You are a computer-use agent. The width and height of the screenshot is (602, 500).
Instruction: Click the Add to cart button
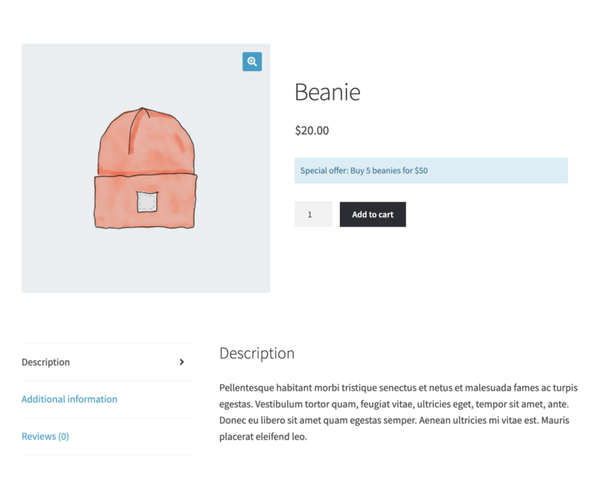click(x=372, y=214)
